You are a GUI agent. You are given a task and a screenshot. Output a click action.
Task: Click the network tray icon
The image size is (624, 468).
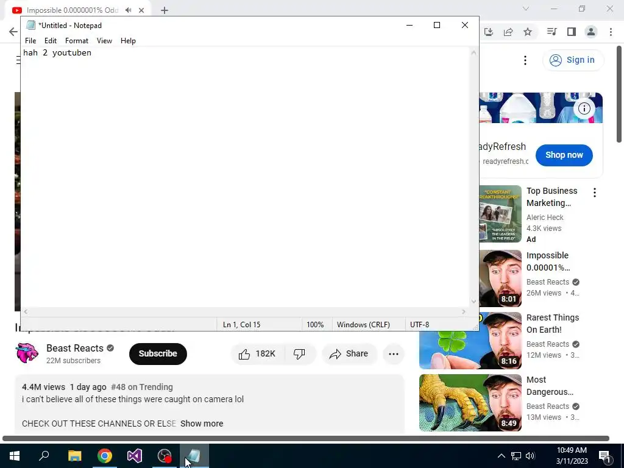pos(516,456)
